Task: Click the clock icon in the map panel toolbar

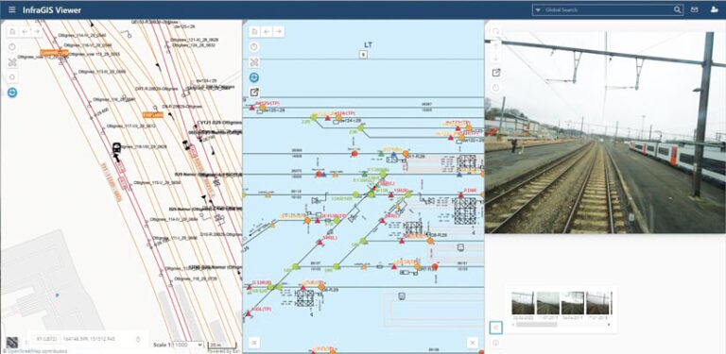Action: pyautogui.click(x=12, y=47)
